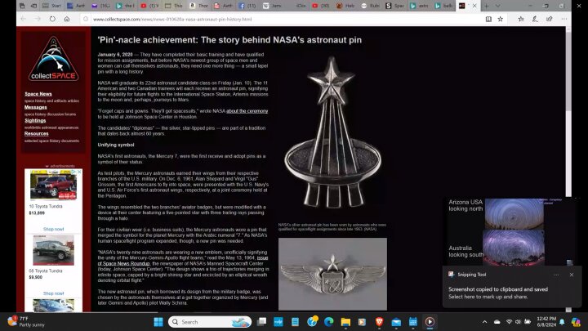This screenshot has height=331, width=588.
Task: Open the Favorites hub icon
Action: (521, 19)
